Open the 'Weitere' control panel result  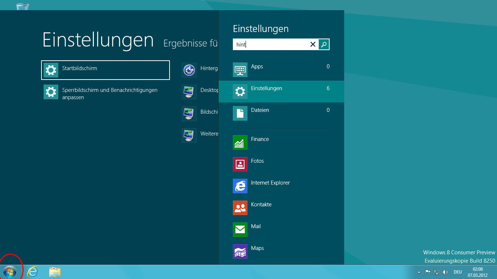pos(200,135)
